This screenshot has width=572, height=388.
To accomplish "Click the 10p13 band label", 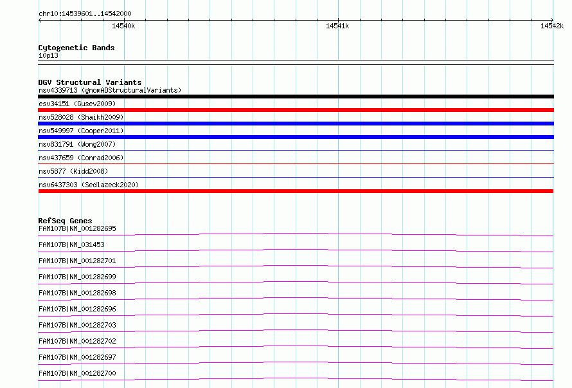I will tap(48, 55).
